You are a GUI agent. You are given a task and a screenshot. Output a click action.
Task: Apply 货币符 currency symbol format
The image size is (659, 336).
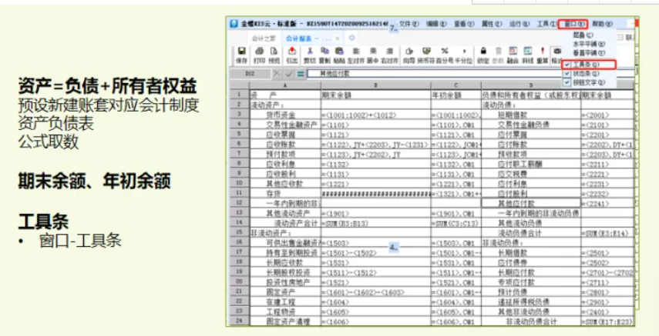click(426, 52)
